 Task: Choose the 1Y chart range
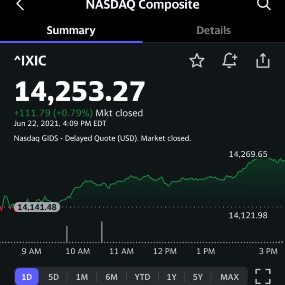pos(171,277)
